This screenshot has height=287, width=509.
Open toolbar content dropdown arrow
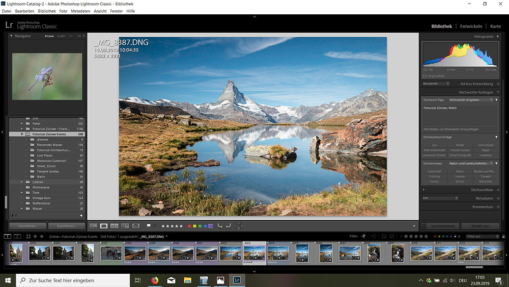tap(414, 226)
